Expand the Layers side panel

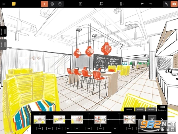(3, 45)
